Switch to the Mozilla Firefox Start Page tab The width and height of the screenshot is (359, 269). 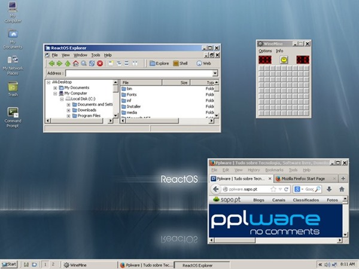point(306,179)
